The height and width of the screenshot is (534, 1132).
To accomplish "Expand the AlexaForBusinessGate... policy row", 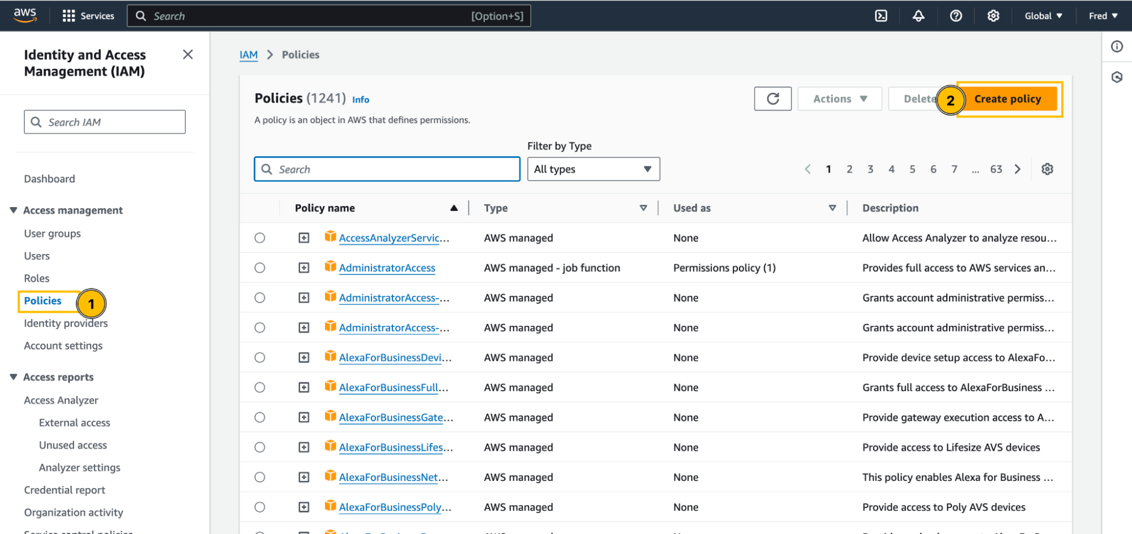I will pos(304,417).
